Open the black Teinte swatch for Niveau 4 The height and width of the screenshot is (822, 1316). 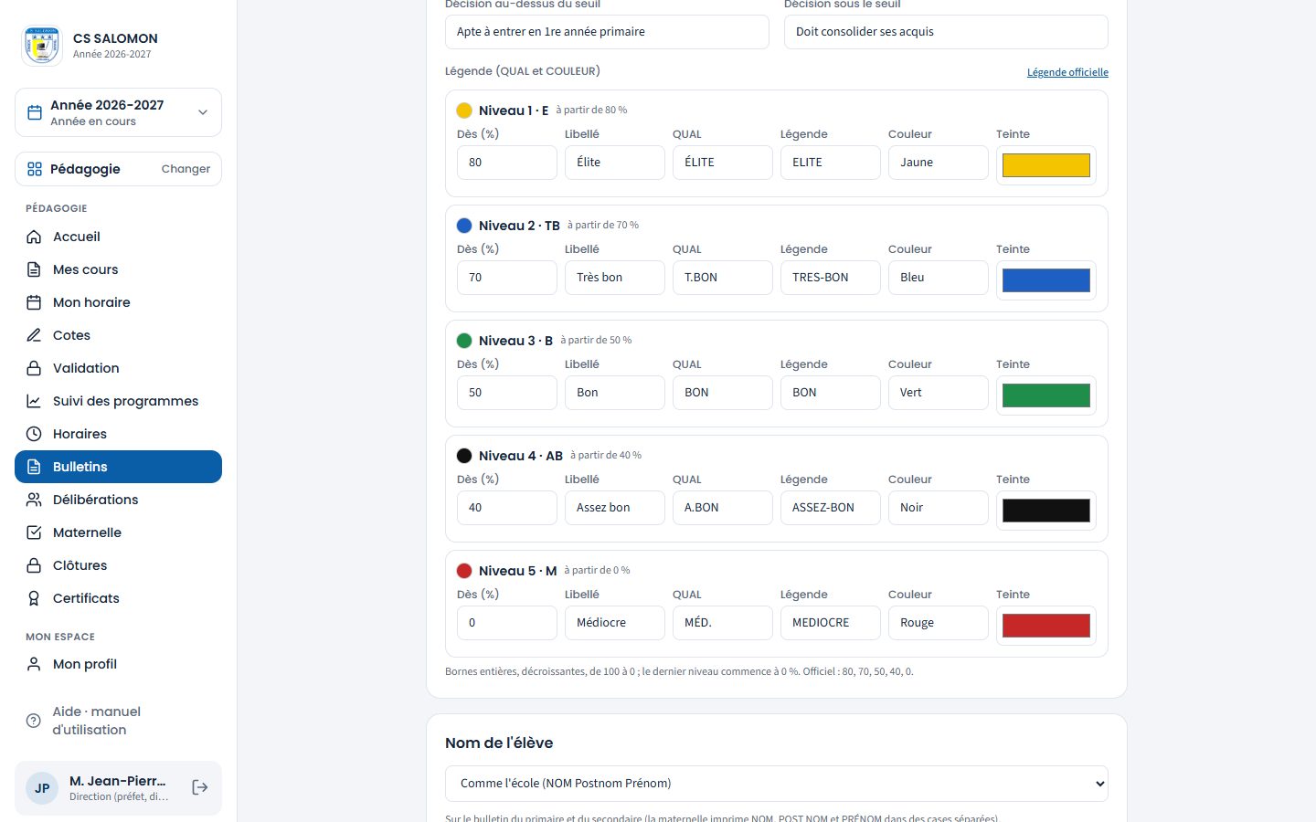click(x=1046, y=511)
